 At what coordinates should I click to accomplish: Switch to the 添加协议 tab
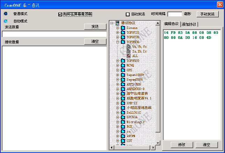[x=189, y=24]
